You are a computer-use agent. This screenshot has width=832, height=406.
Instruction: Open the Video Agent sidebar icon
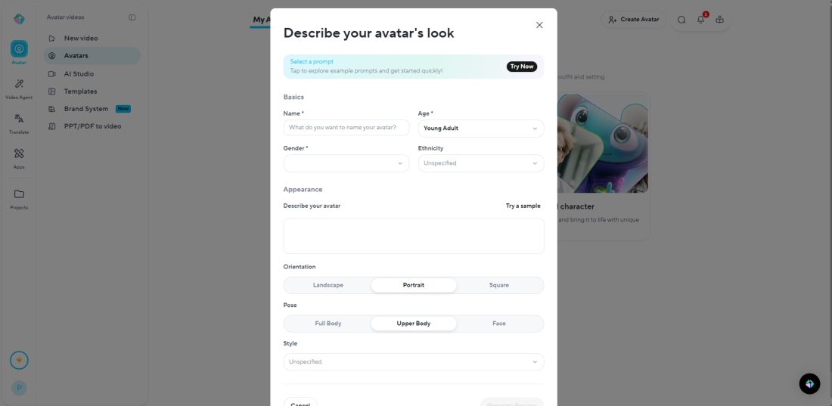19,84
